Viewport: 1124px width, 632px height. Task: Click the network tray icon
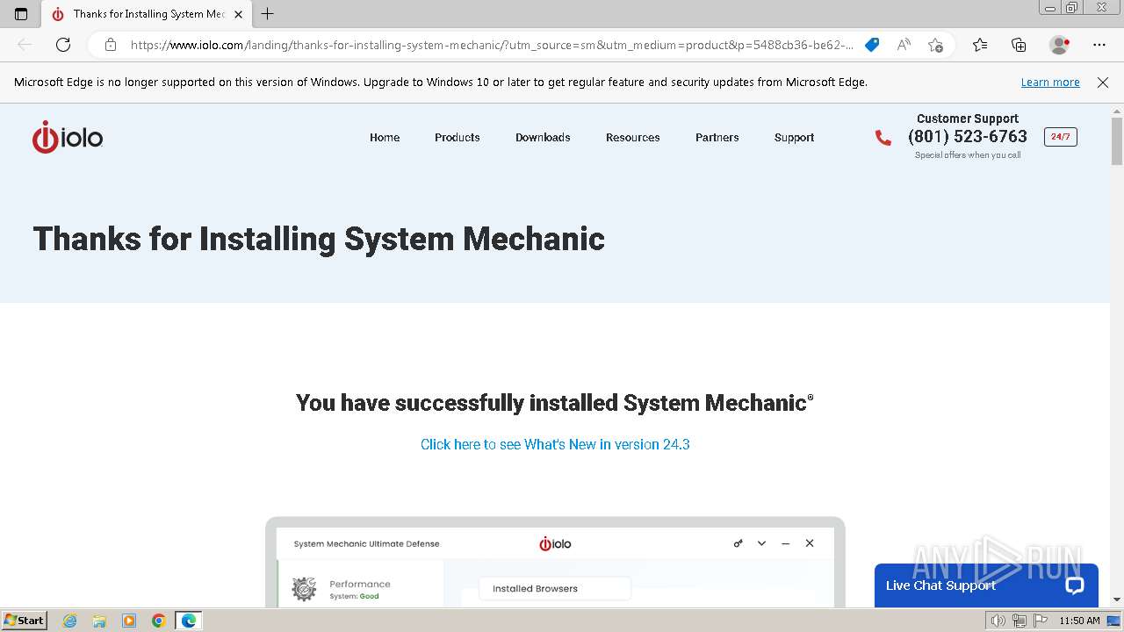1020,621
